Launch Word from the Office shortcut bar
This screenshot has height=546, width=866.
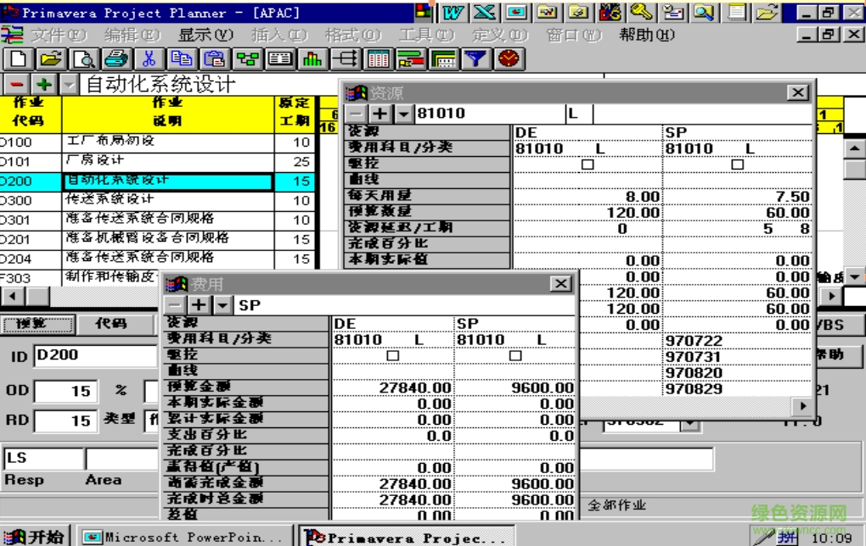coord(454,12)
